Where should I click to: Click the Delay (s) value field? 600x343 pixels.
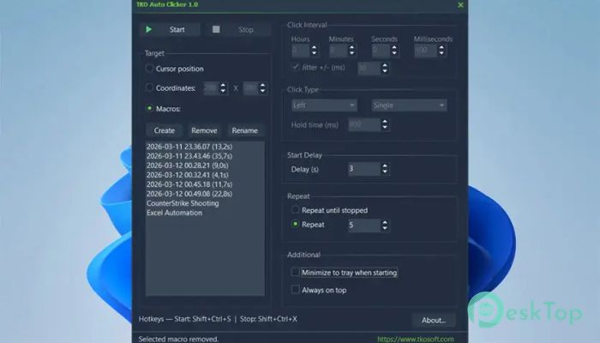click(x=364, y=169)
